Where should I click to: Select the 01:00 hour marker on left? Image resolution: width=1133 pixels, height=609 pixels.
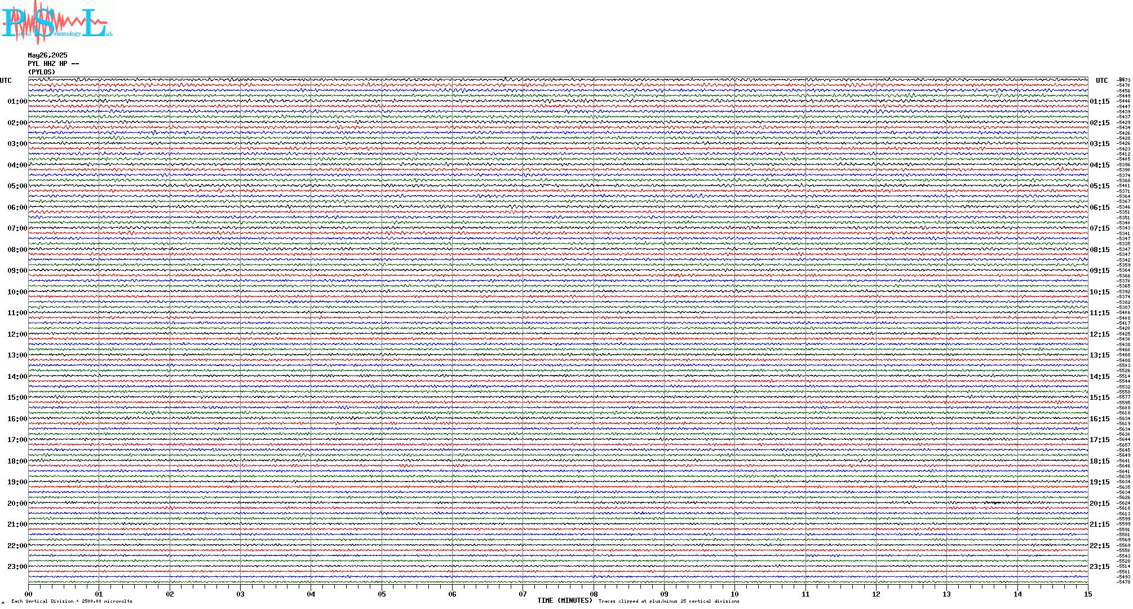coord(17,101)
